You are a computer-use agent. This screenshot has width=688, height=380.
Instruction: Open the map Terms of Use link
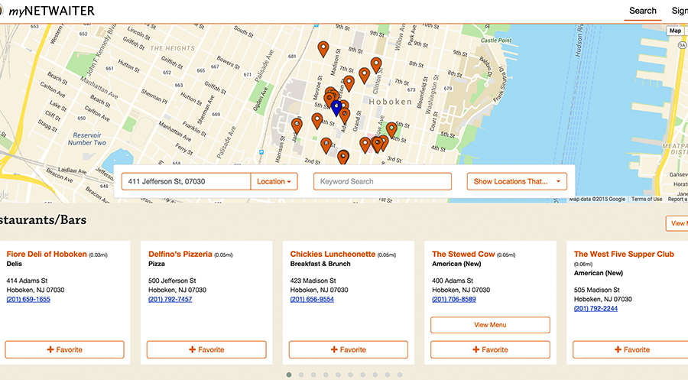(x=647, y=200)
